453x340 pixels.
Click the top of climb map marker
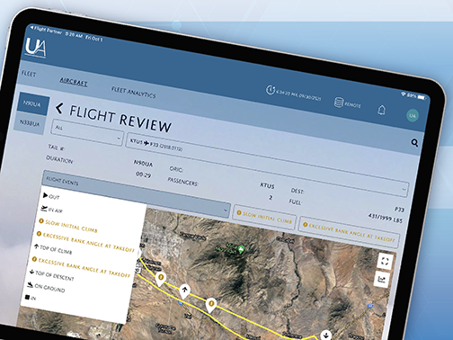pyautogui.click(x=184, y=291)
